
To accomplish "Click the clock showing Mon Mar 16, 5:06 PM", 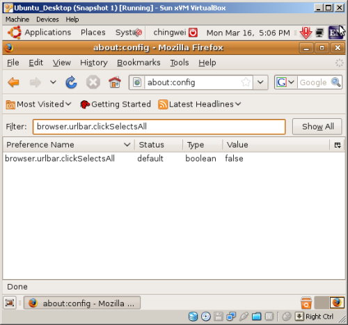I will click(x=248, y=33).
